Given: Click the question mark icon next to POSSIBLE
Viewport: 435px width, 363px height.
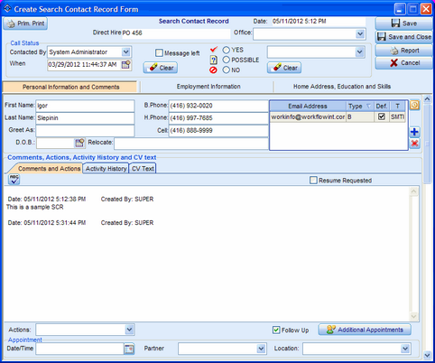Looking at the screenshot, I should coord(213,60).
